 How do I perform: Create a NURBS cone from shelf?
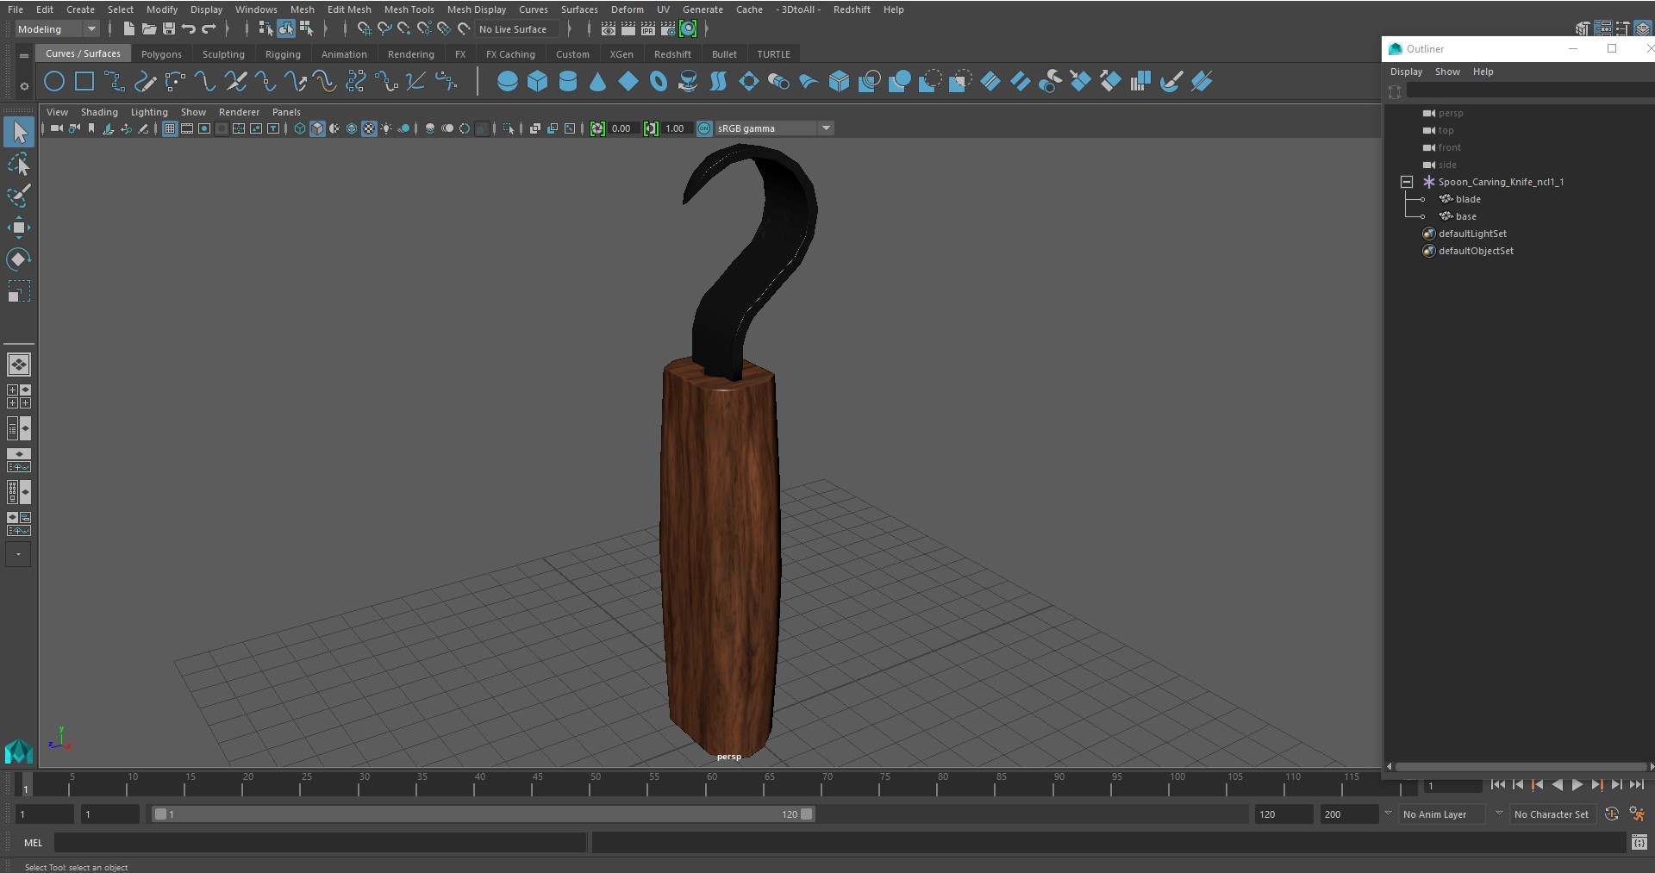(597, 82)
